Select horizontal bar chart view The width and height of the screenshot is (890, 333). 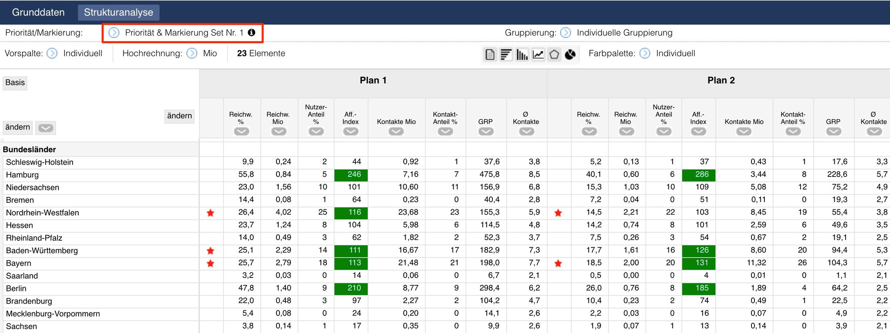506,55
